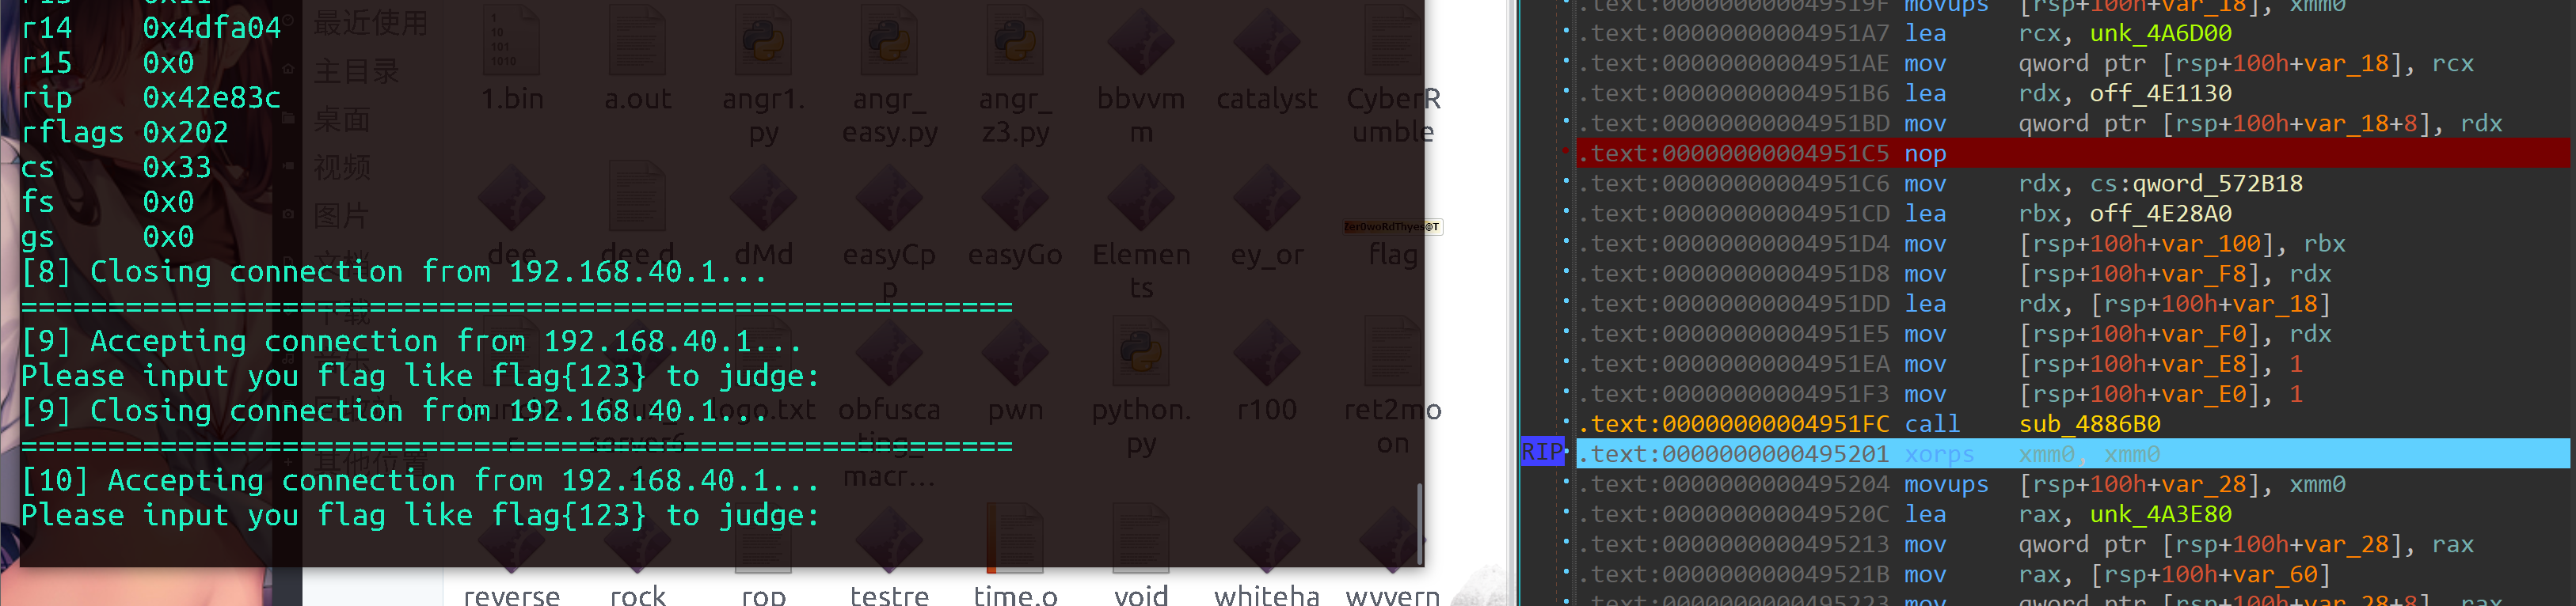Select the bbvvmm executable icon

click(x=1141, y=42)
